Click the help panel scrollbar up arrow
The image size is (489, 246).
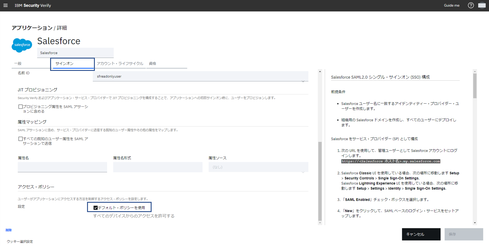point(475,71)
